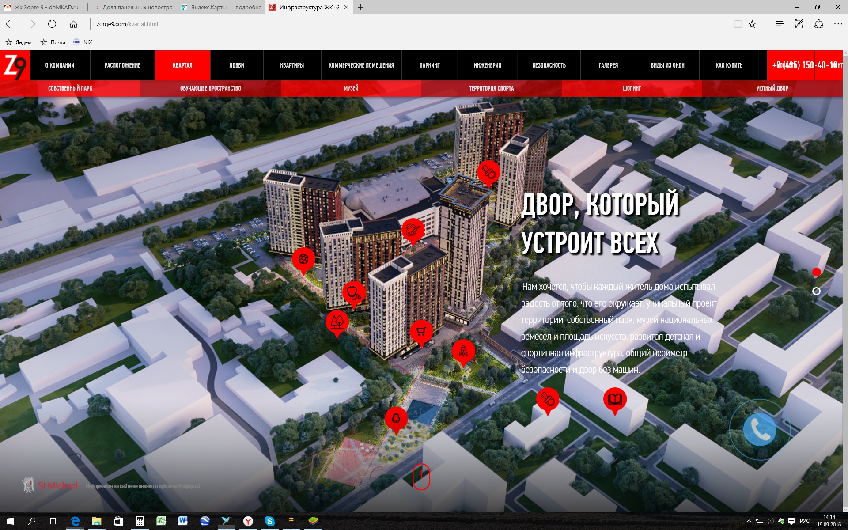This screenshot has height=530, width=848.
Task: Click the open book map marker
Action: (615, 399)
